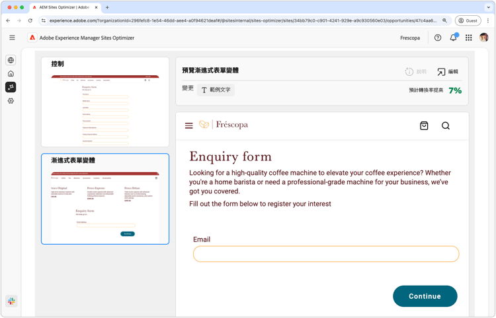Open the help question mark icon

(x=438, y=38)
